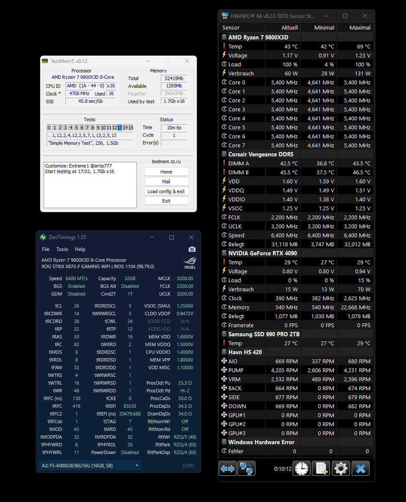Click the Total memory value 32415Mb
The height and width of the screenshot is (502, 406).
click(x=174, y=78)
